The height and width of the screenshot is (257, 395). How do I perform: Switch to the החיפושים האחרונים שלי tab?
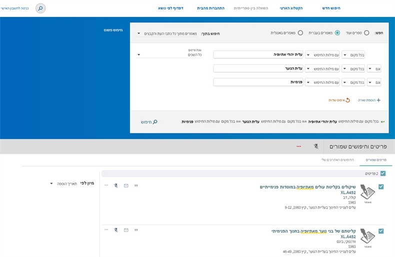(337, 160)
